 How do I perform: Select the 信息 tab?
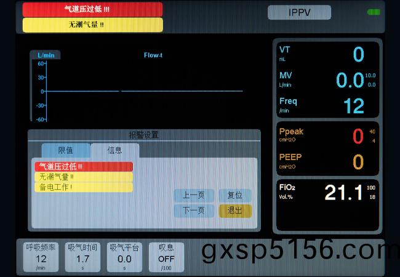click(x=115, y=150)
